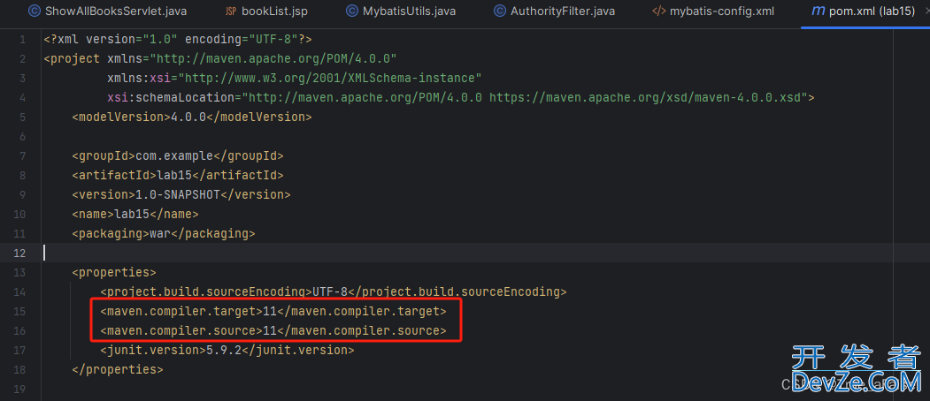This screenshot has width=930, height=401.
Task: Click the JSP file icon on bookList.jsp tab
Action: (x=231, y=11)
